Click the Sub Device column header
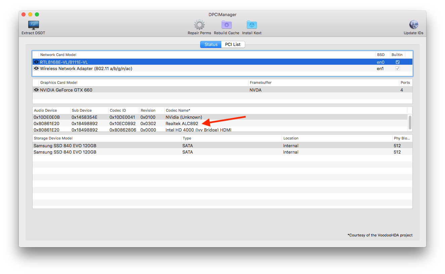Image resolution: width=445 pixels, height=274 pixels. pos(89,110)
